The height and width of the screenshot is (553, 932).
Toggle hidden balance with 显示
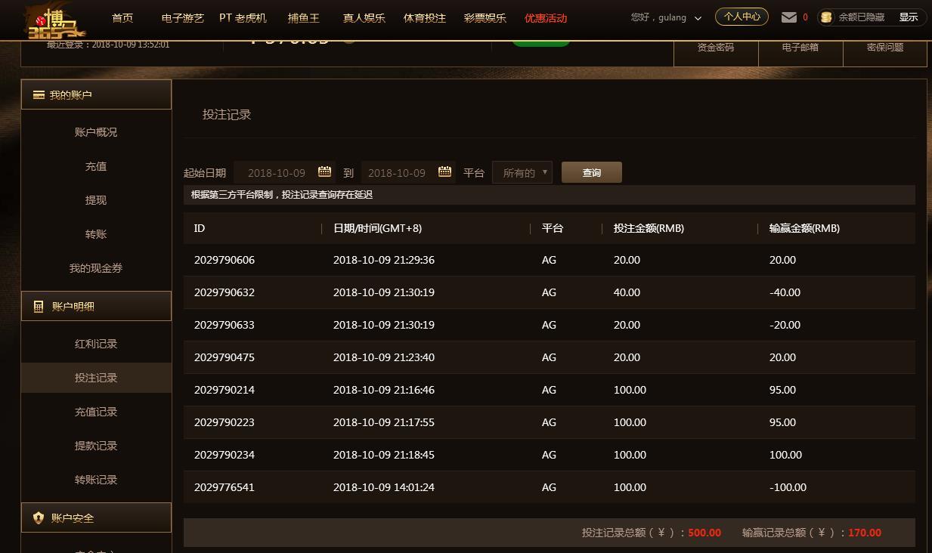click(908, 17)
